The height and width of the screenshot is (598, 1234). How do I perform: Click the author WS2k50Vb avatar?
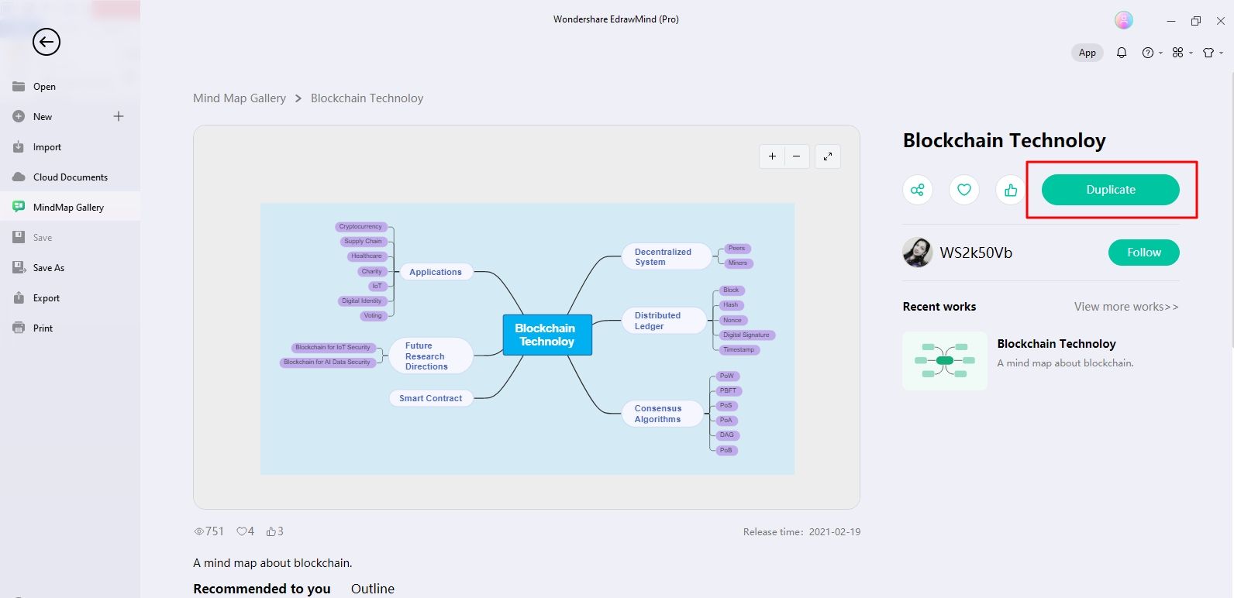click(918, 253)
